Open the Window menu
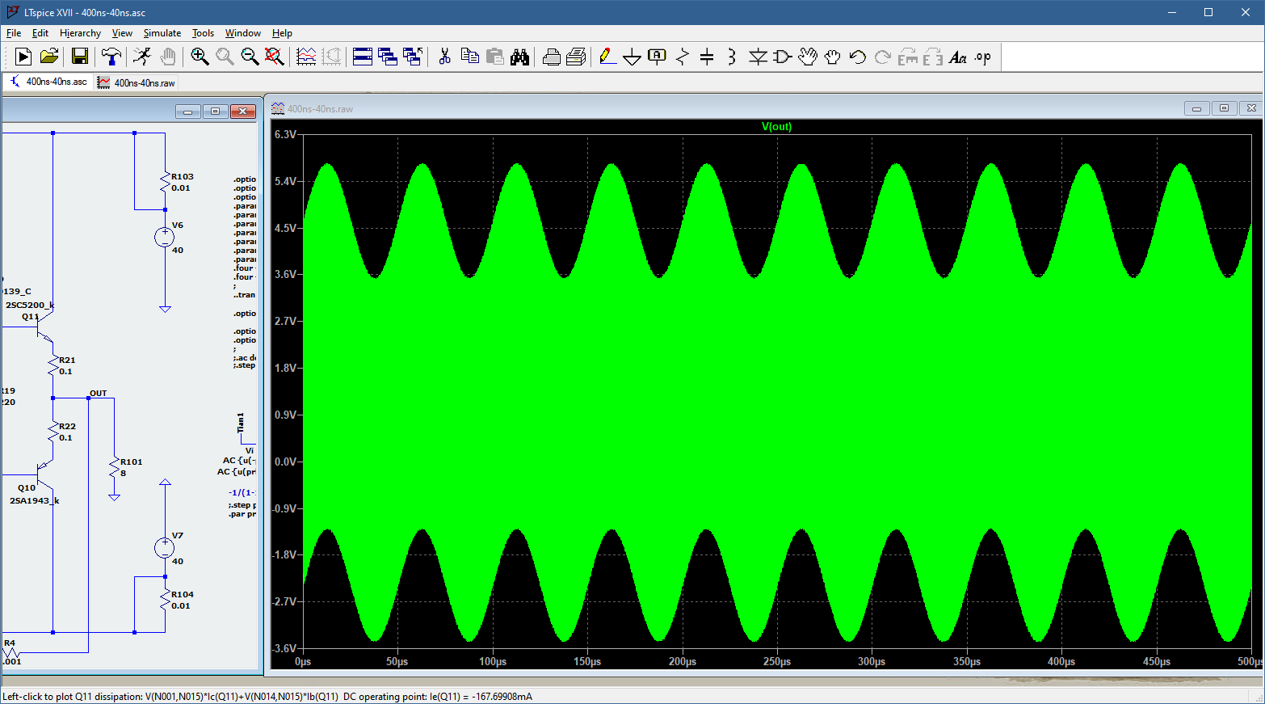Image resolution: width=1265 pixels, height=704 pixels. [x=242, y=33]
